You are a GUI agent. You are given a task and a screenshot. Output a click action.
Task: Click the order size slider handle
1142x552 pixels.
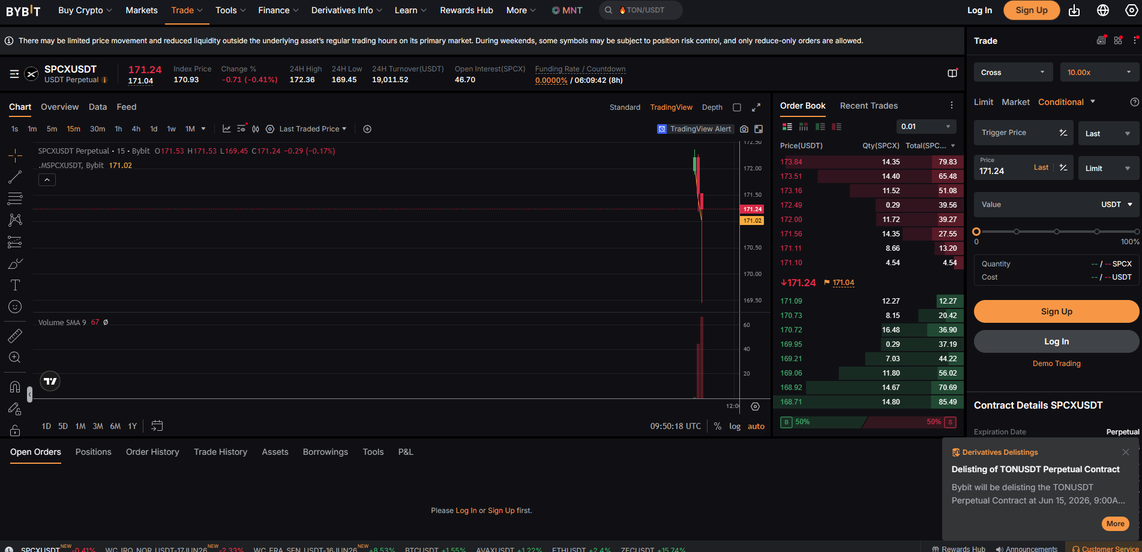pyautogui.click(x=976, y=232)
